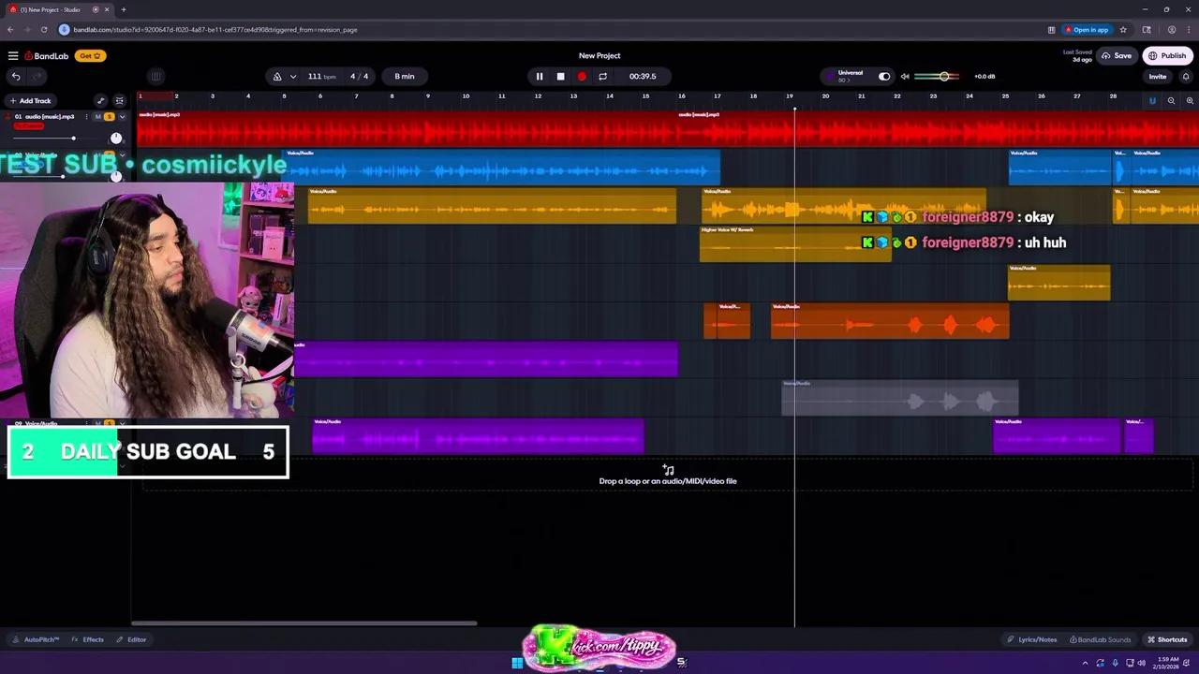Viewport: 1199px width, 674px height.
Task: Toggle loop cycle mode
Action: pyautogui.click(x=602, y=77)
